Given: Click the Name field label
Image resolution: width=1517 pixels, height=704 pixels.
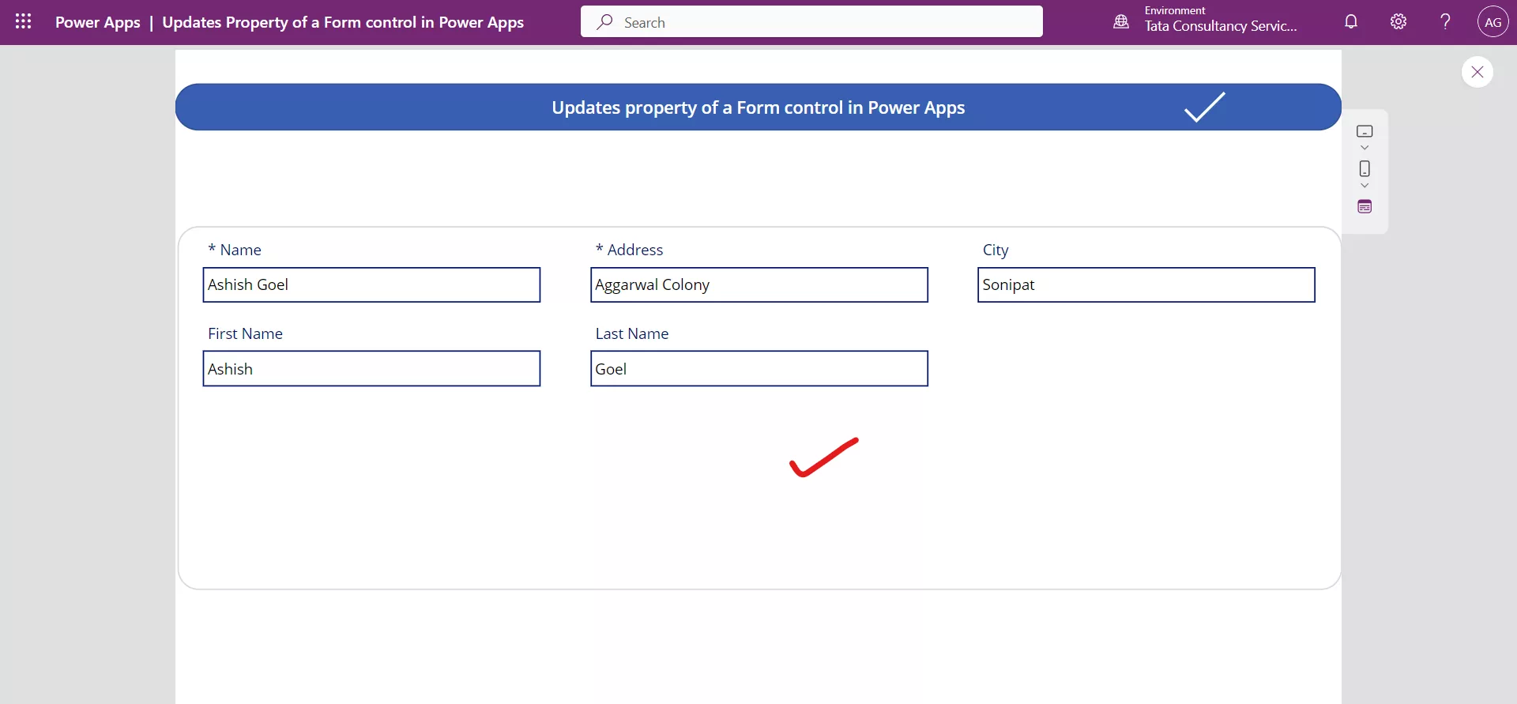Looking at the screenshot, I should (235, 250).
